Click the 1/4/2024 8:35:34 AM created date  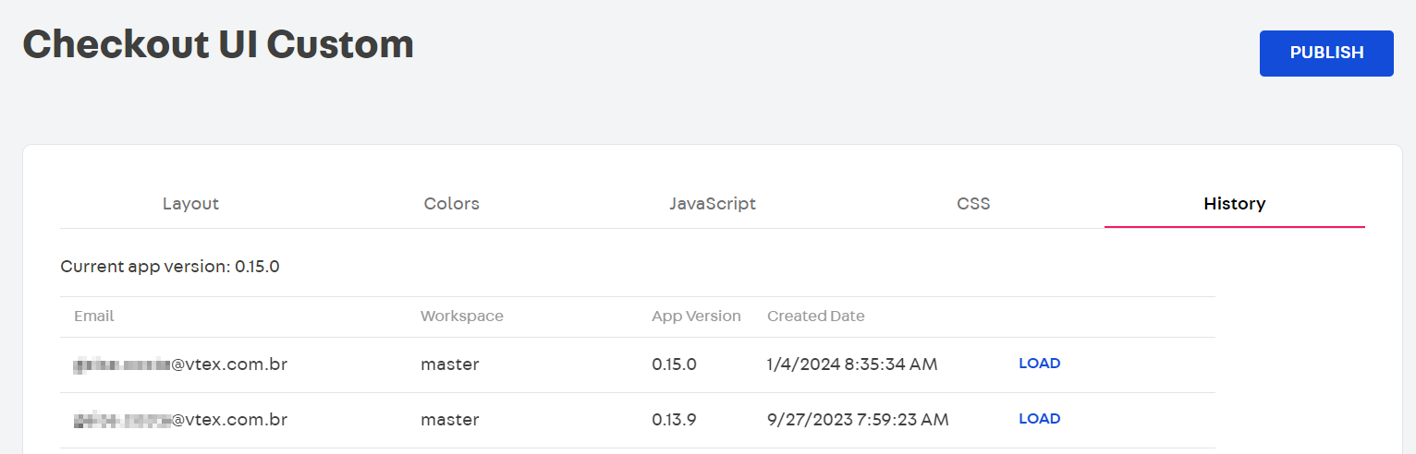point(852,364)
